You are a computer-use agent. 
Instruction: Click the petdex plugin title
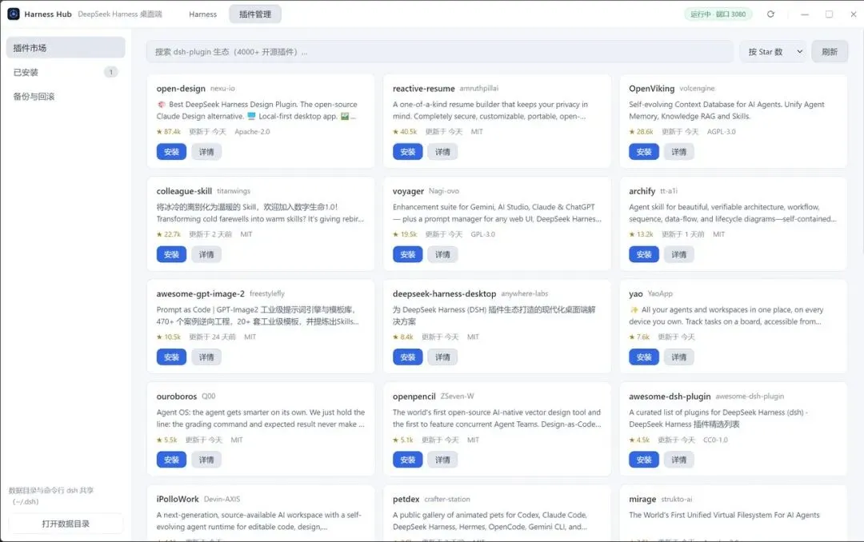point(406,499)
